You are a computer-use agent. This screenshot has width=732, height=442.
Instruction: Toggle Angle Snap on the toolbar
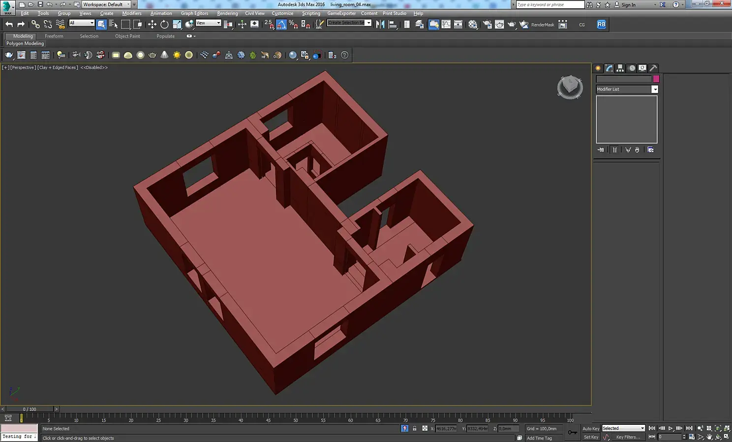(x=281, y=24)
